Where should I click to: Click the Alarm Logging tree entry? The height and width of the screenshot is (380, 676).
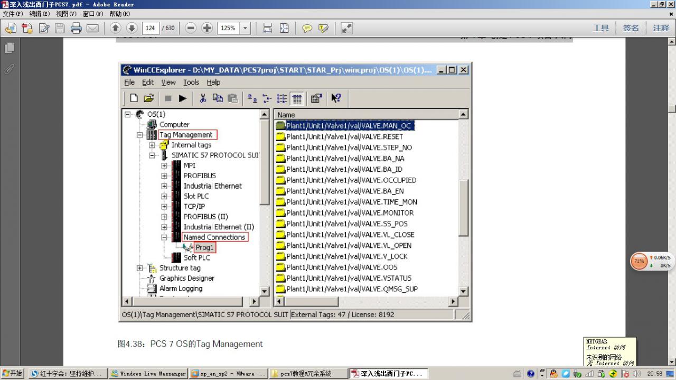pyautogui.click(x=181, y=289)
